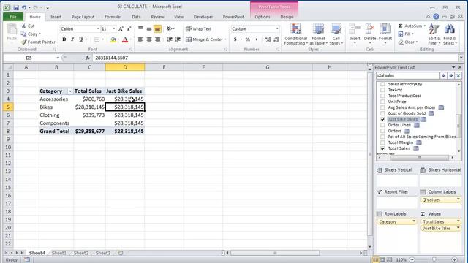Toggle Bold formatting

click(x=64, y=39)
